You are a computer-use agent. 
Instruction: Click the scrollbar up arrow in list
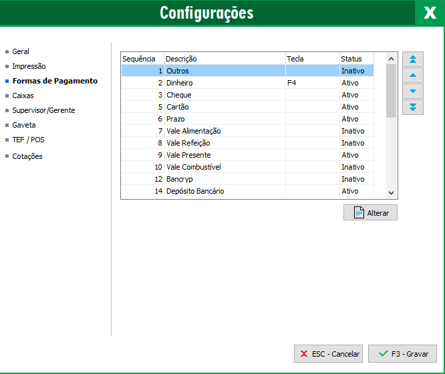coord(392,59)
